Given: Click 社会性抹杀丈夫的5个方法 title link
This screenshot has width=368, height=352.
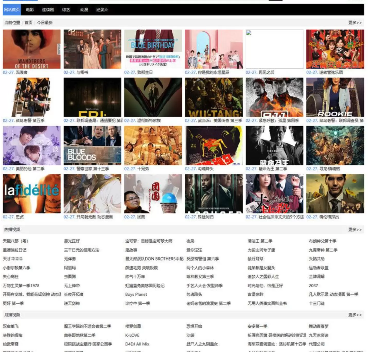Looking at the screenshot, I should pos(281,217).
